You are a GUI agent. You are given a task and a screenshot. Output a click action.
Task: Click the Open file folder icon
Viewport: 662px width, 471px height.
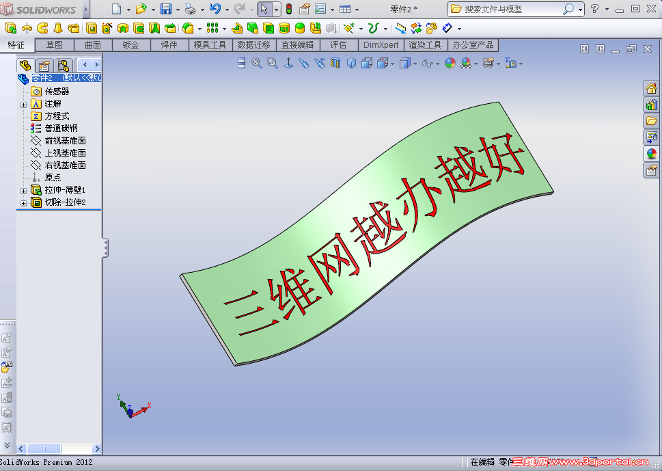141,8
